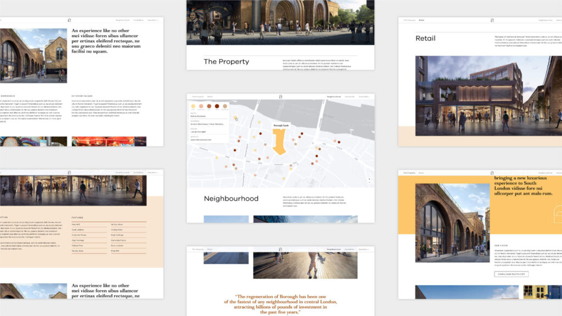Click the logo in the Features page header
Image resolution: width=562 pixels, height=316 pixels.
pyautogui.click(x=69, y=173)
